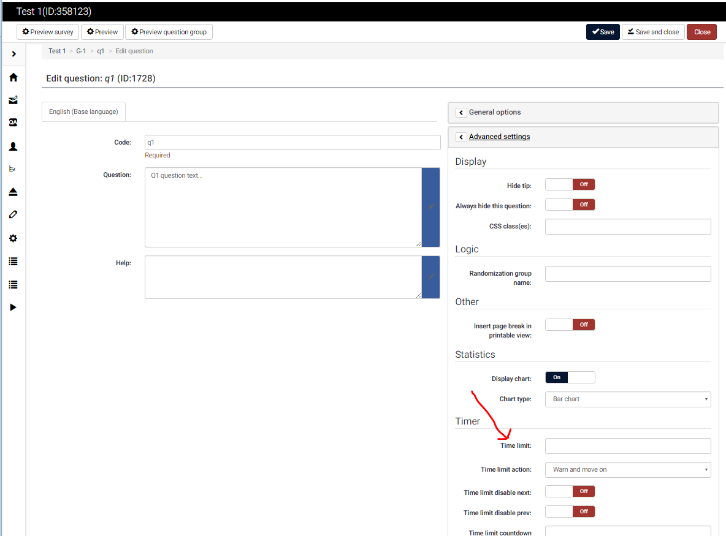The width and height of the screenshot is (726, 536).
Task: Click the home icon in sidebar
Action: pyautogui.click(x=13, y=77)
